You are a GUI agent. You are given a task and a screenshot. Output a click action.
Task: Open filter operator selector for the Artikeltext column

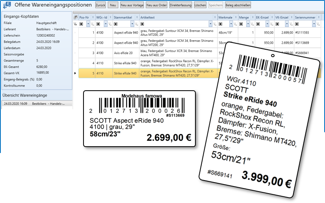click(x=142, y=24)
